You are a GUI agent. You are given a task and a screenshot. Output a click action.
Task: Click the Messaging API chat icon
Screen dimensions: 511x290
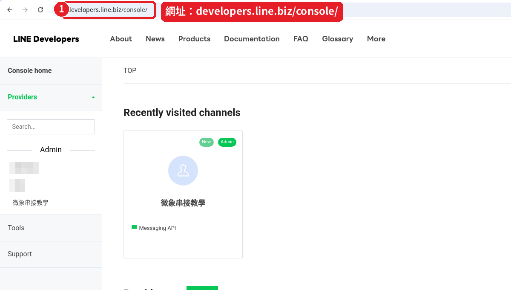coord(134,228)
